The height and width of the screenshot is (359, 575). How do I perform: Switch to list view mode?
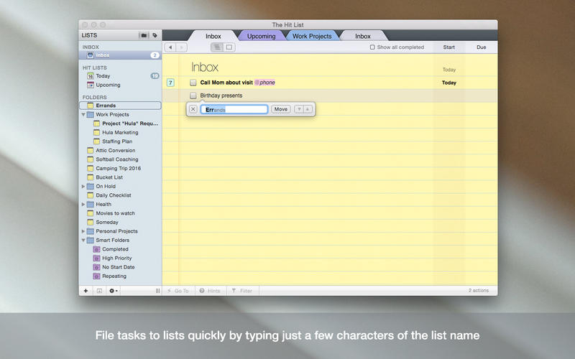tap(217, 47)
